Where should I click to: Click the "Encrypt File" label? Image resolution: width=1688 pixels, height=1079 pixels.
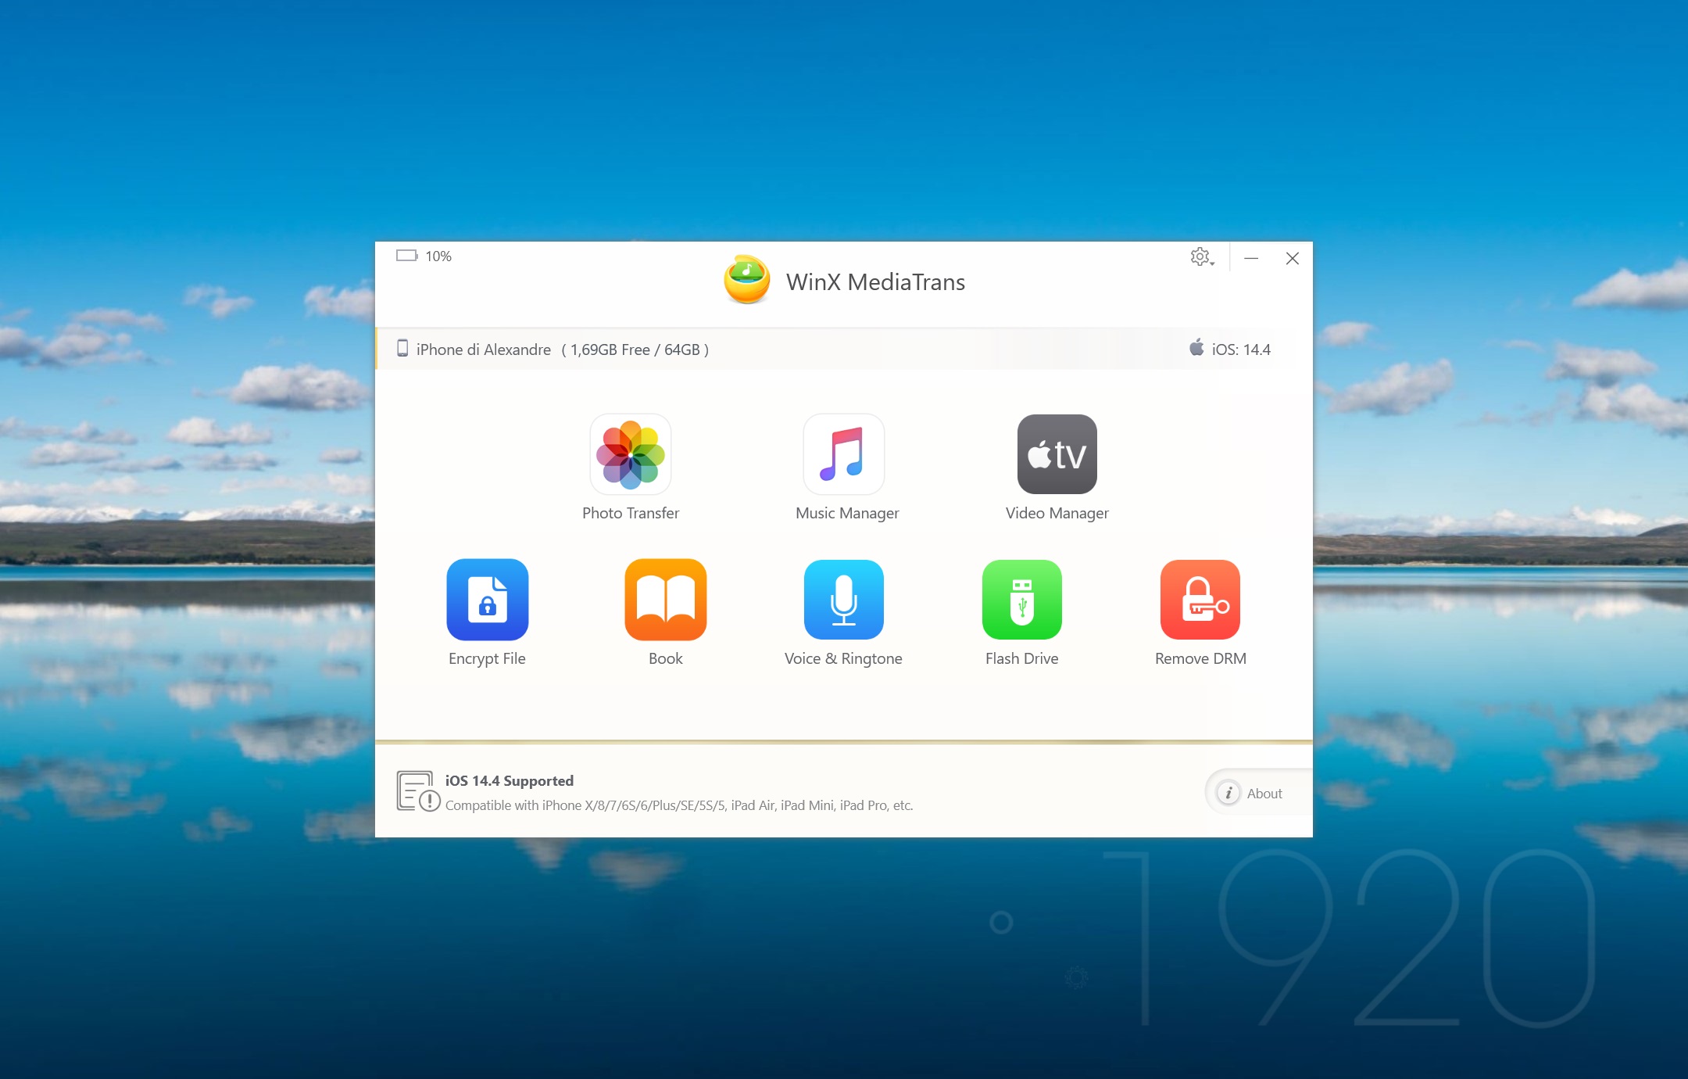[487, 658]
